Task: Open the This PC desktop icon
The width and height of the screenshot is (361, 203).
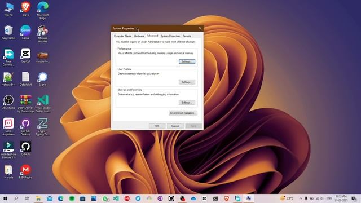Action: tap(8, 9)
